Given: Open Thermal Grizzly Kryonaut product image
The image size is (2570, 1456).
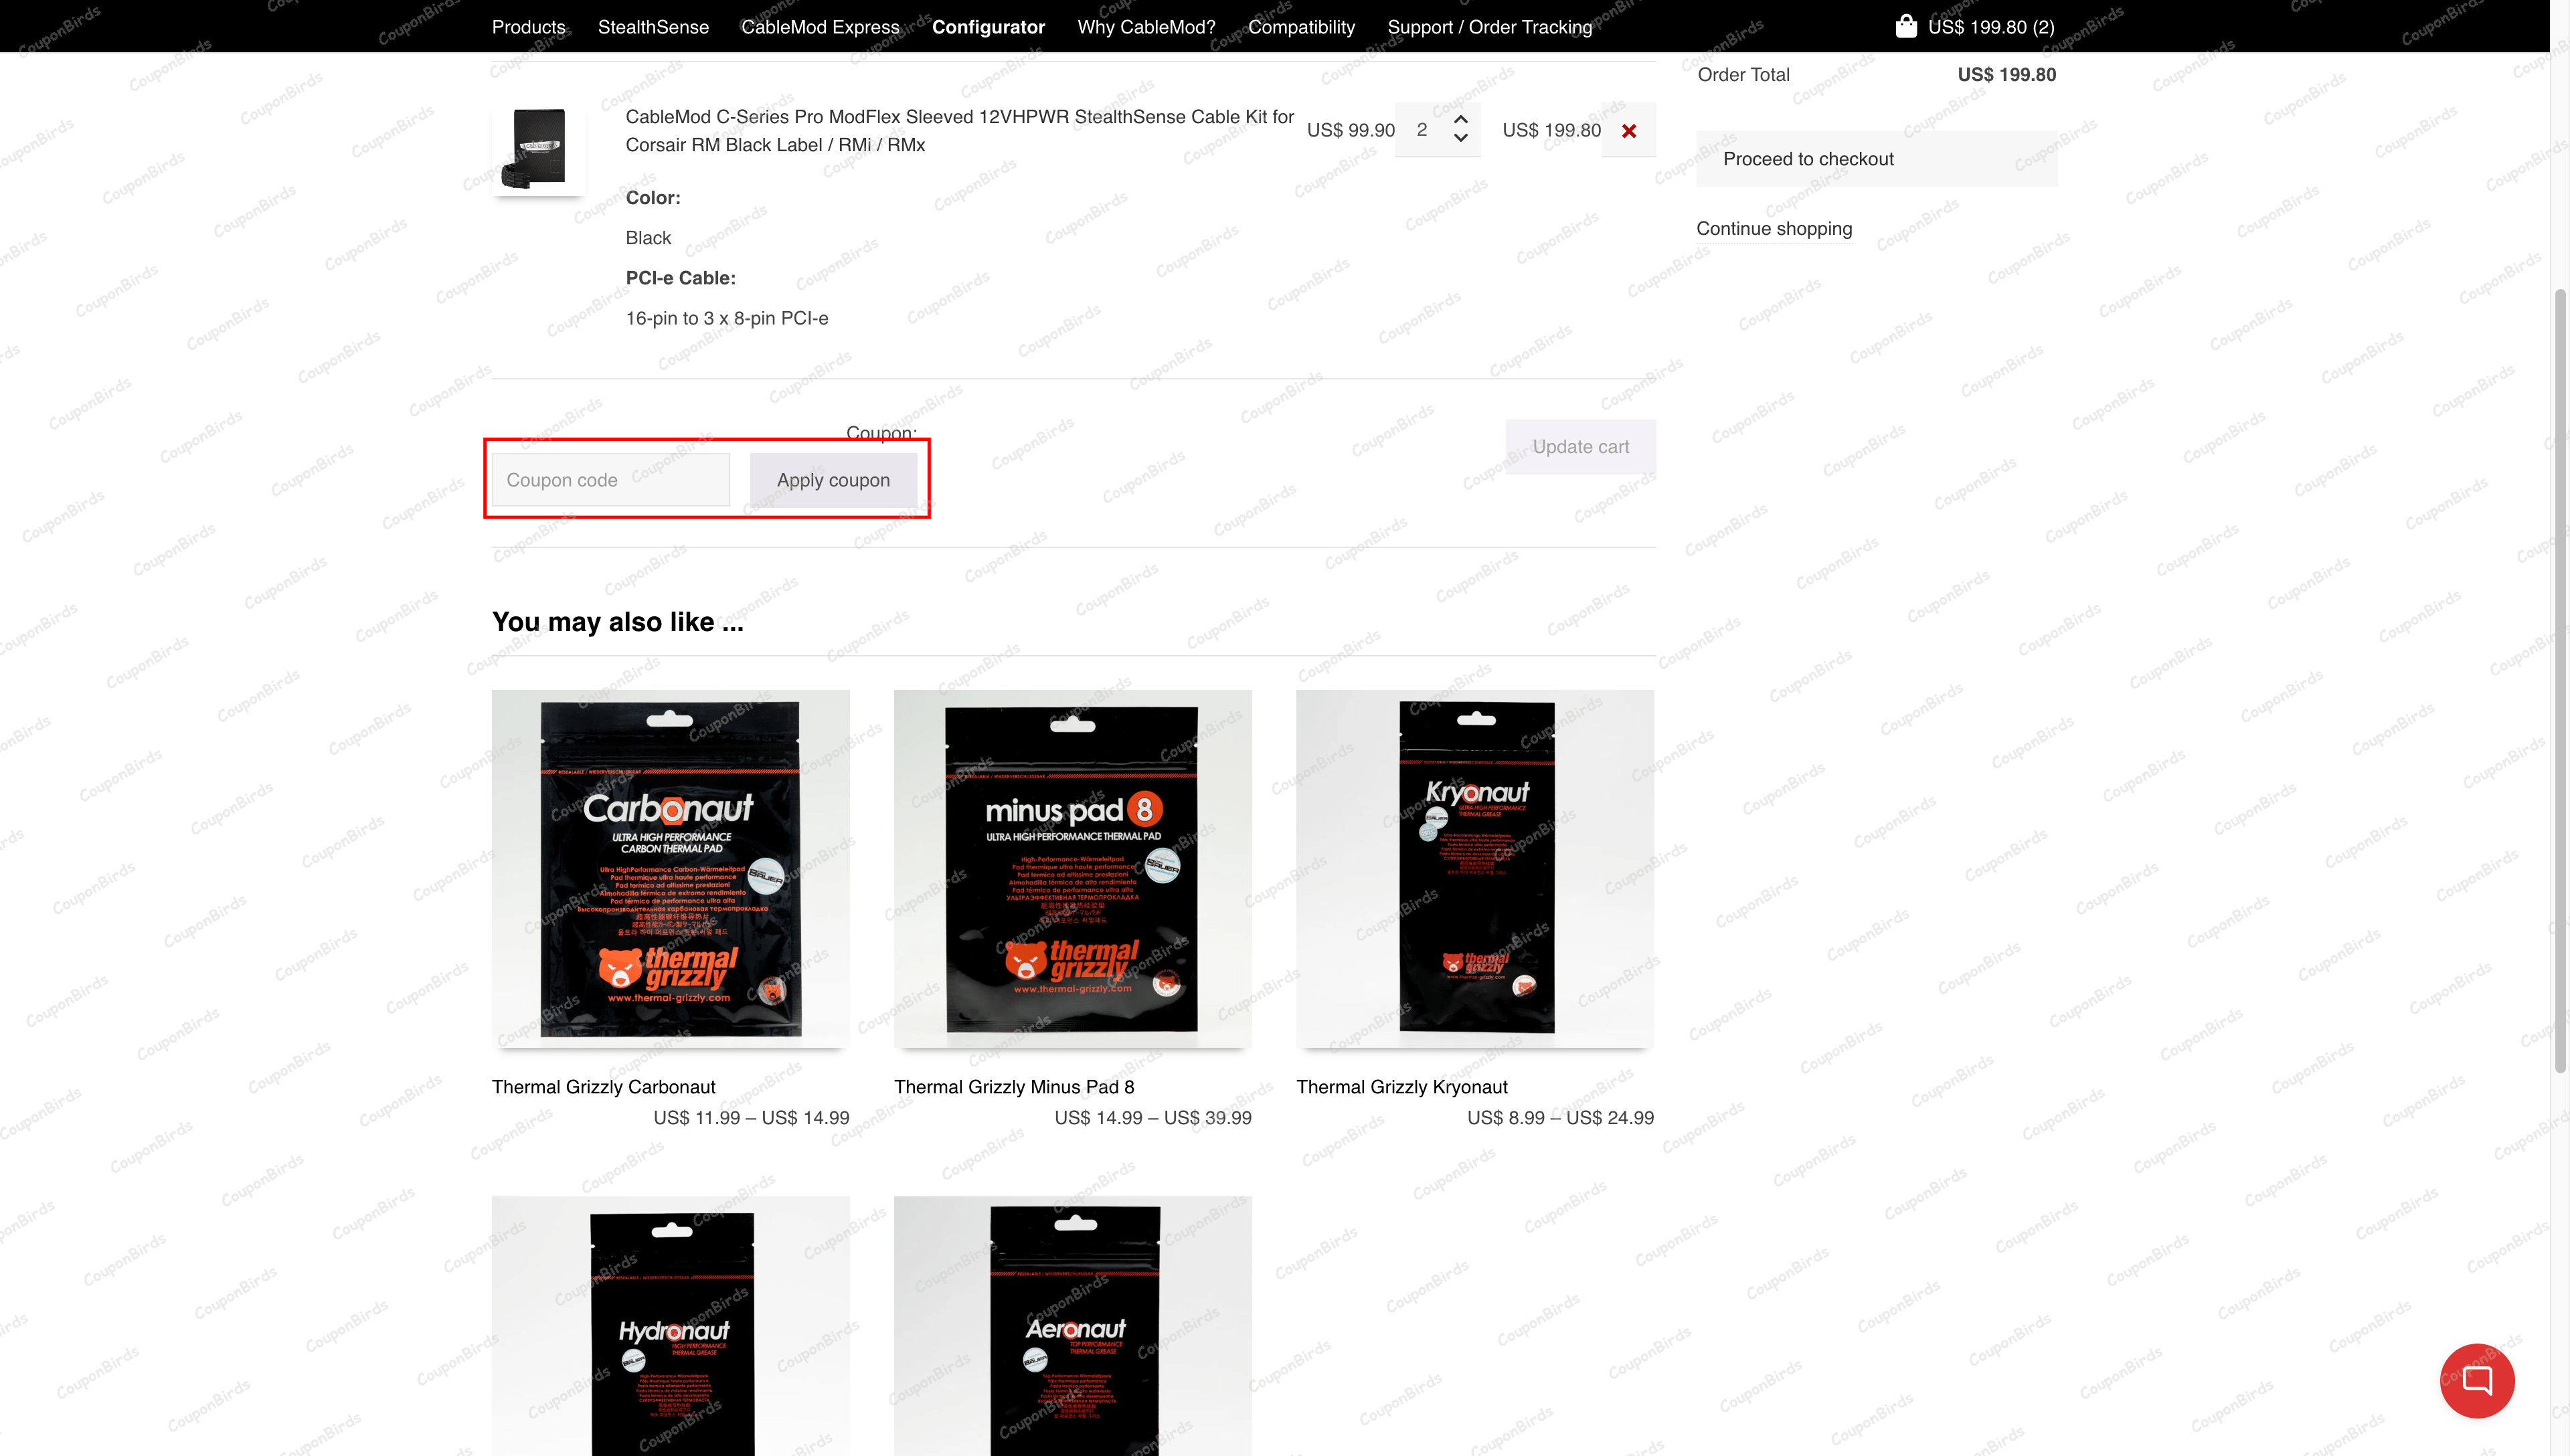Looking at the screenshot, I should (x=1474, y=868).
